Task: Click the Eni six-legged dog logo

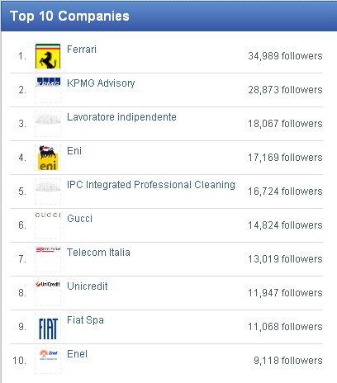Action: click(48, 158)
